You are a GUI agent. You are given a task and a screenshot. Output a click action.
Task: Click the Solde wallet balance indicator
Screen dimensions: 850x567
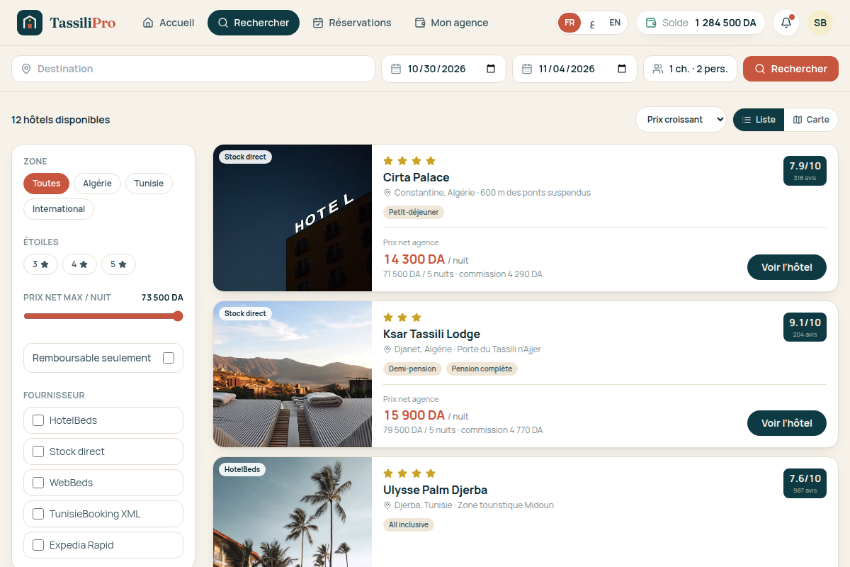point(701,23)
